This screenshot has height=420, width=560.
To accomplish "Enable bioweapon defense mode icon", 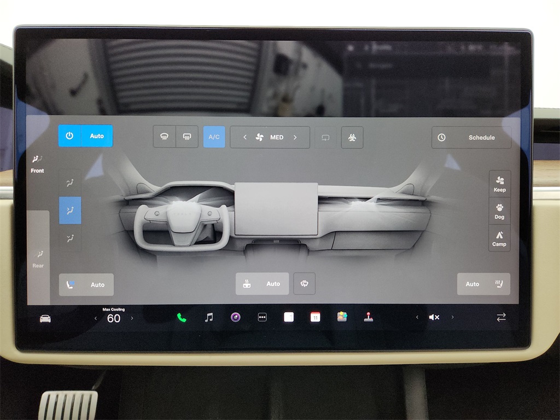I will click(x=352, y=137).
